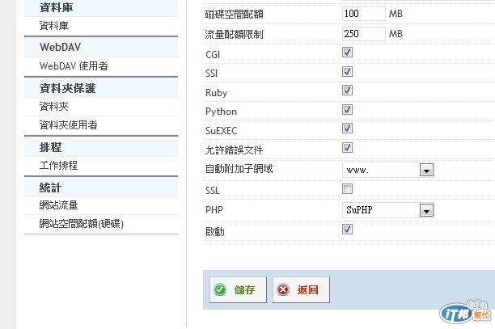Click the SuEXEC label text
The height and width of the screenshot is (329, 495).
(x=221, y=131)
